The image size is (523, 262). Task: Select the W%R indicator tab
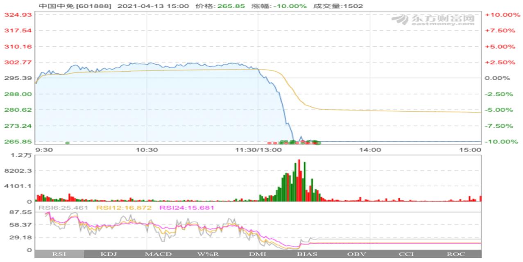pyautogui.click(x=208, y=254)
